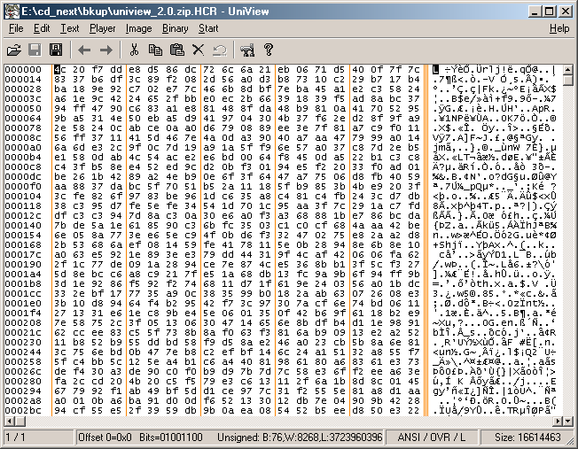Click the Save As floppy icon

pos(56,50)
